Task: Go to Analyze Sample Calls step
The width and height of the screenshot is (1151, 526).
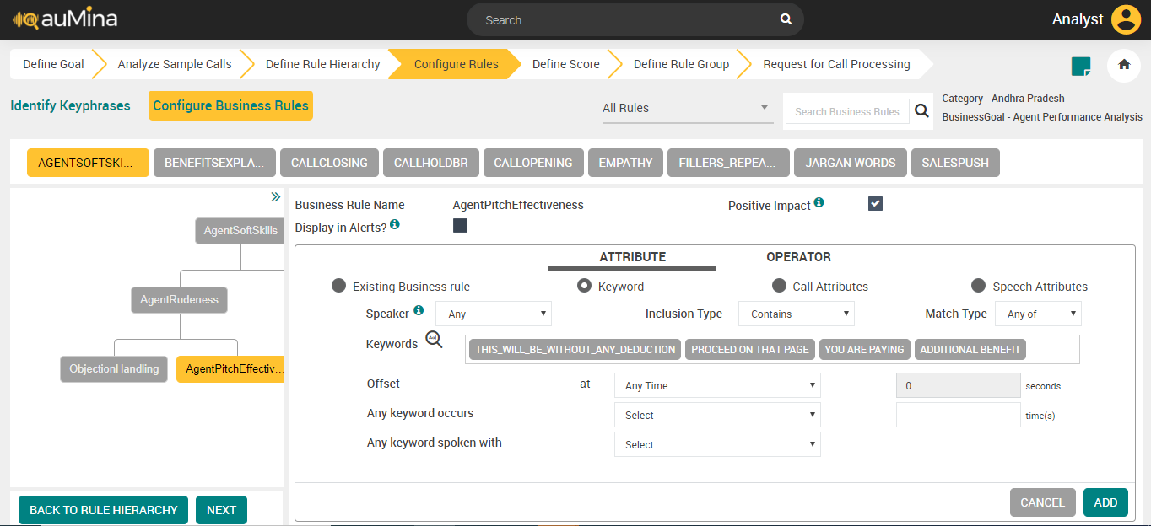Action: click(x=175, y=64)
